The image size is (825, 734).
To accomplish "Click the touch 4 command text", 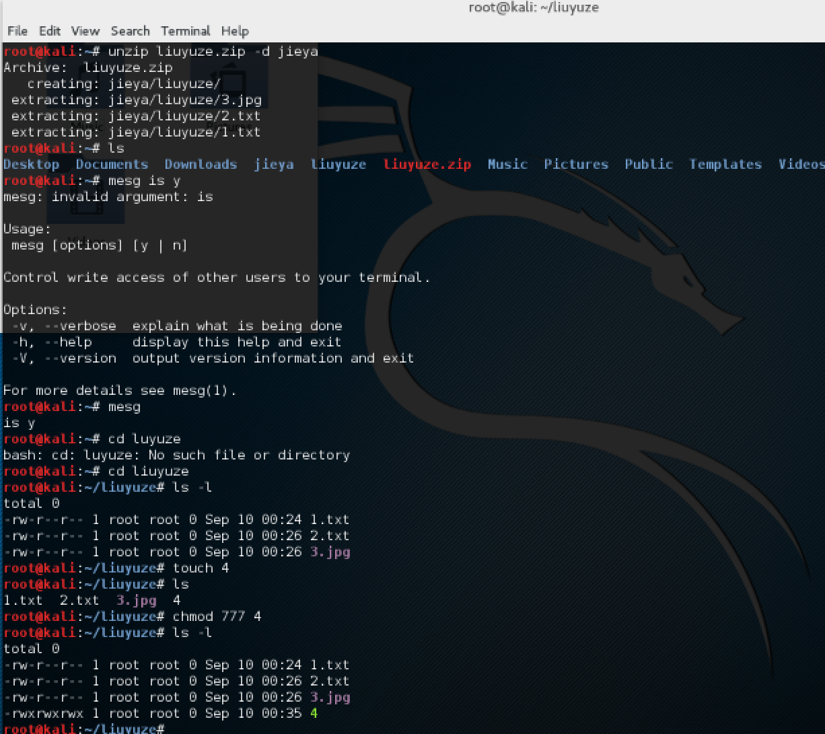I will tap(201, 568).
